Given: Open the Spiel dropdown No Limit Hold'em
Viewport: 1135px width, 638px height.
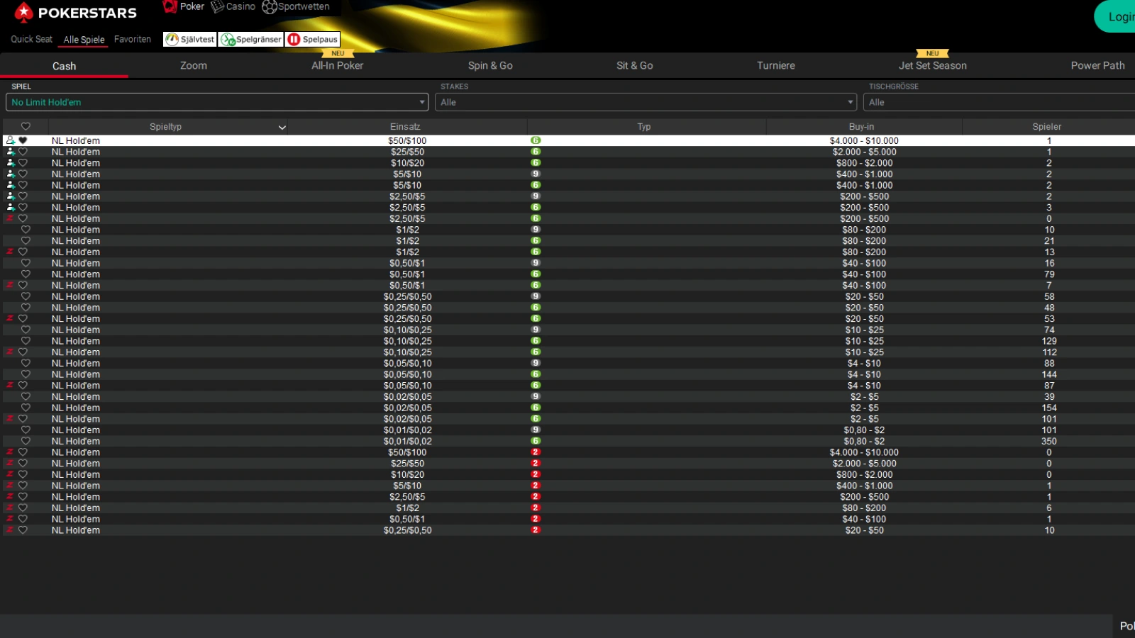Looking at the screenshot, I should (217, 102).
